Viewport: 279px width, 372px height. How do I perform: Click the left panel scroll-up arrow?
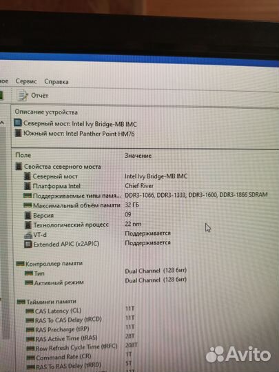coord(2,123)
